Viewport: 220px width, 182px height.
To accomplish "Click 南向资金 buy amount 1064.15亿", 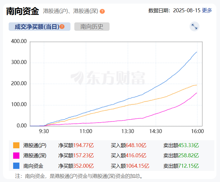I will [x=137, y=166].
